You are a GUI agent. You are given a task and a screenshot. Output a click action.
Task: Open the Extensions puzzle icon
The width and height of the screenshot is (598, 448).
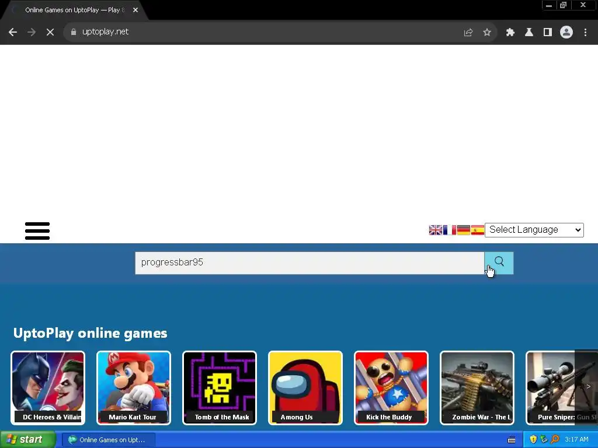point(510,33)
